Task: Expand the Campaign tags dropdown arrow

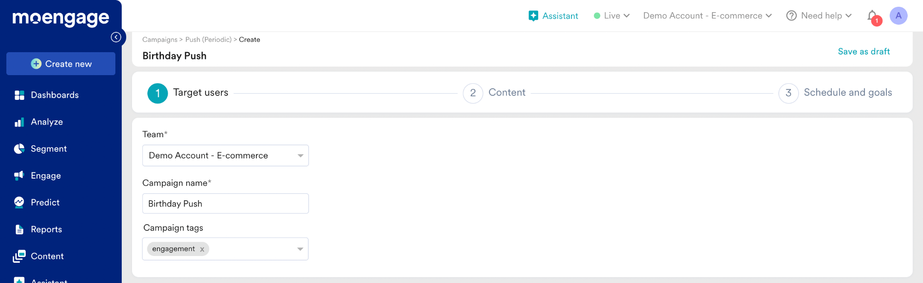Action: pos(300,249)
